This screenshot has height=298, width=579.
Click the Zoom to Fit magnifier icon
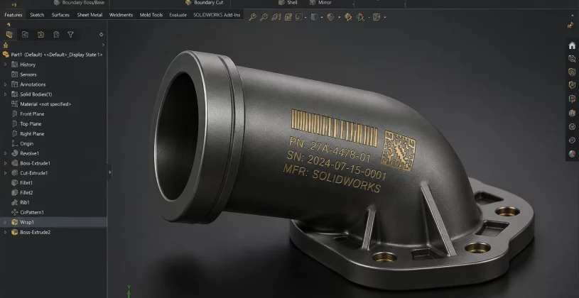[253, 17]
